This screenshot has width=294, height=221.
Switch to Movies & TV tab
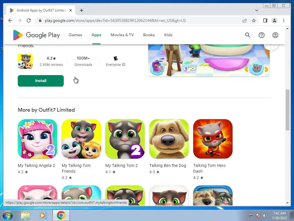(x=122, y=35)
